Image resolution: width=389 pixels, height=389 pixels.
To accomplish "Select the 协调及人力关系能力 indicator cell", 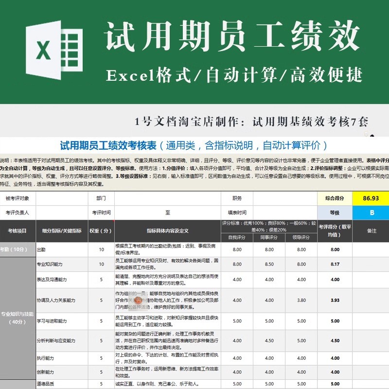I will tap(62, 300).
